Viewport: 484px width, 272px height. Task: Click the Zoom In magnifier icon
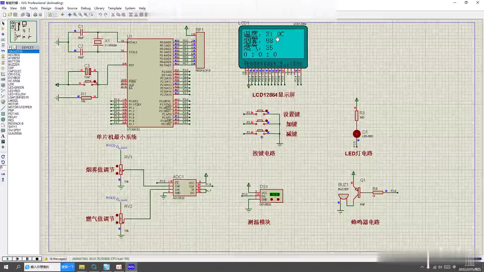pos(75,15)
